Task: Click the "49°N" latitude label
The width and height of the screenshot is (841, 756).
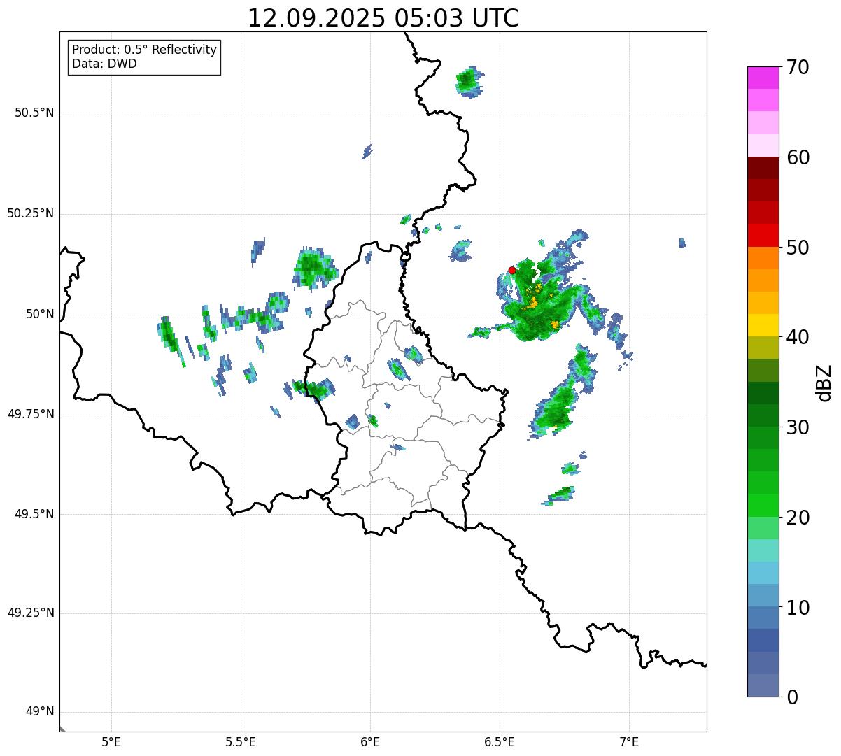Action: [x=40, y=712]
